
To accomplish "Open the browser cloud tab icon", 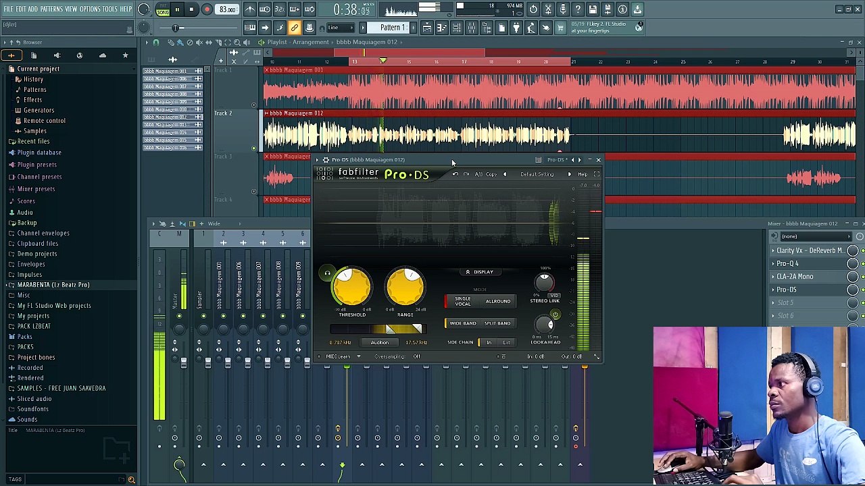I will [103, 55].
